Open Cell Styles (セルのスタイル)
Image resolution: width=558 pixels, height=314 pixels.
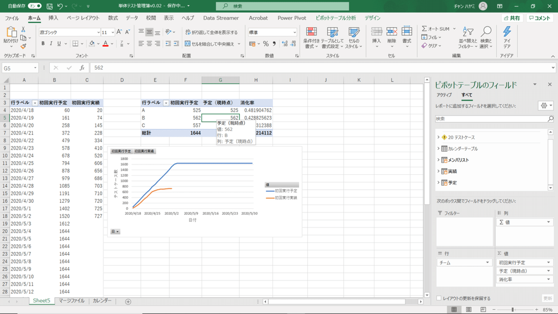(354, 38)
